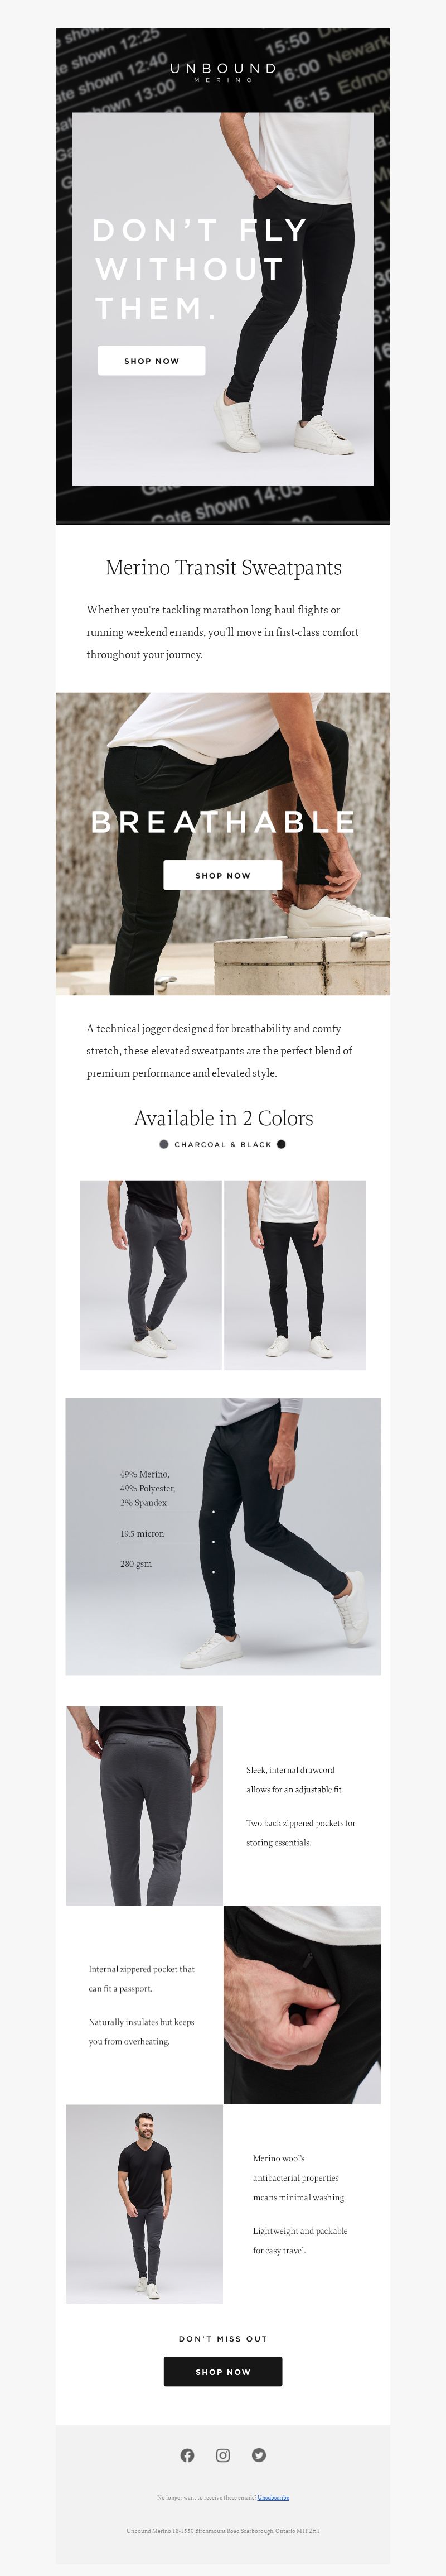
Task: Open the charcoal sweatpants product photo
Action: click(x=151, y=1275)
